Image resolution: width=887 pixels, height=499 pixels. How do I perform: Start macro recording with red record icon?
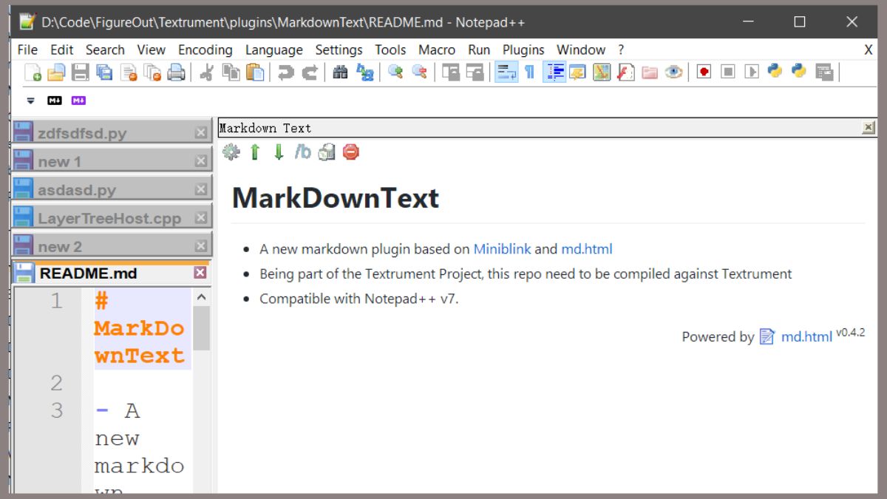(704, 72)
